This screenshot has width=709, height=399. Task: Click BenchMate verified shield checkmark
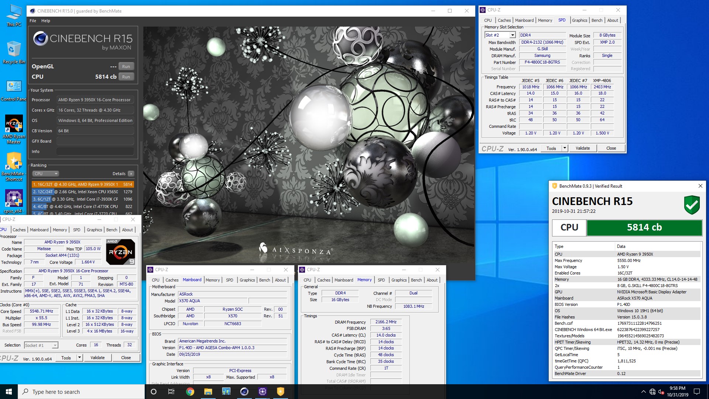point(692,205)
